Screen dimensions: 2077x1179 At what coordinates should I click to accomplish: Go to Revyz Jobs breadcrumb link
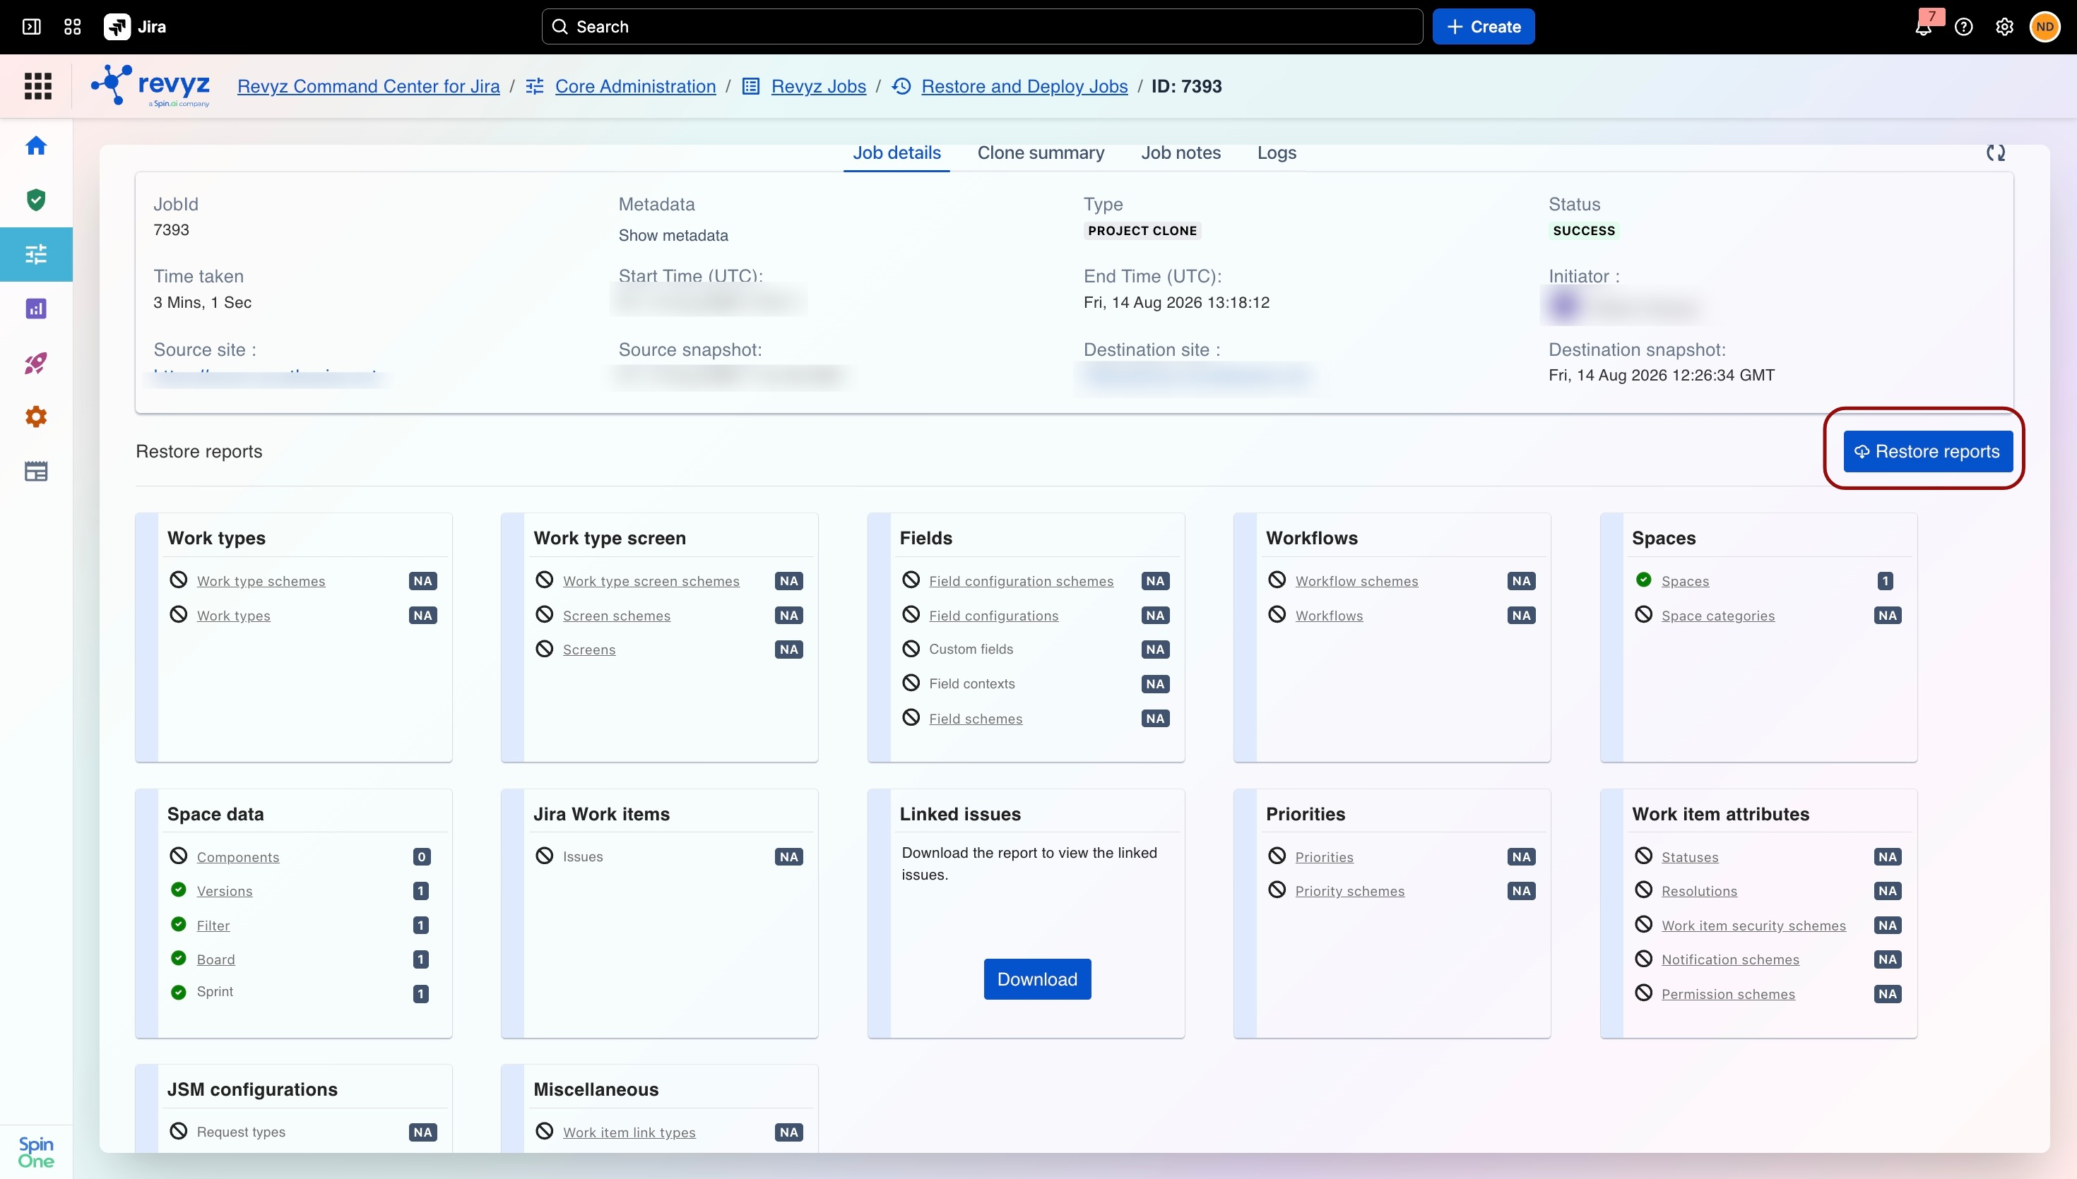point(819,86)
